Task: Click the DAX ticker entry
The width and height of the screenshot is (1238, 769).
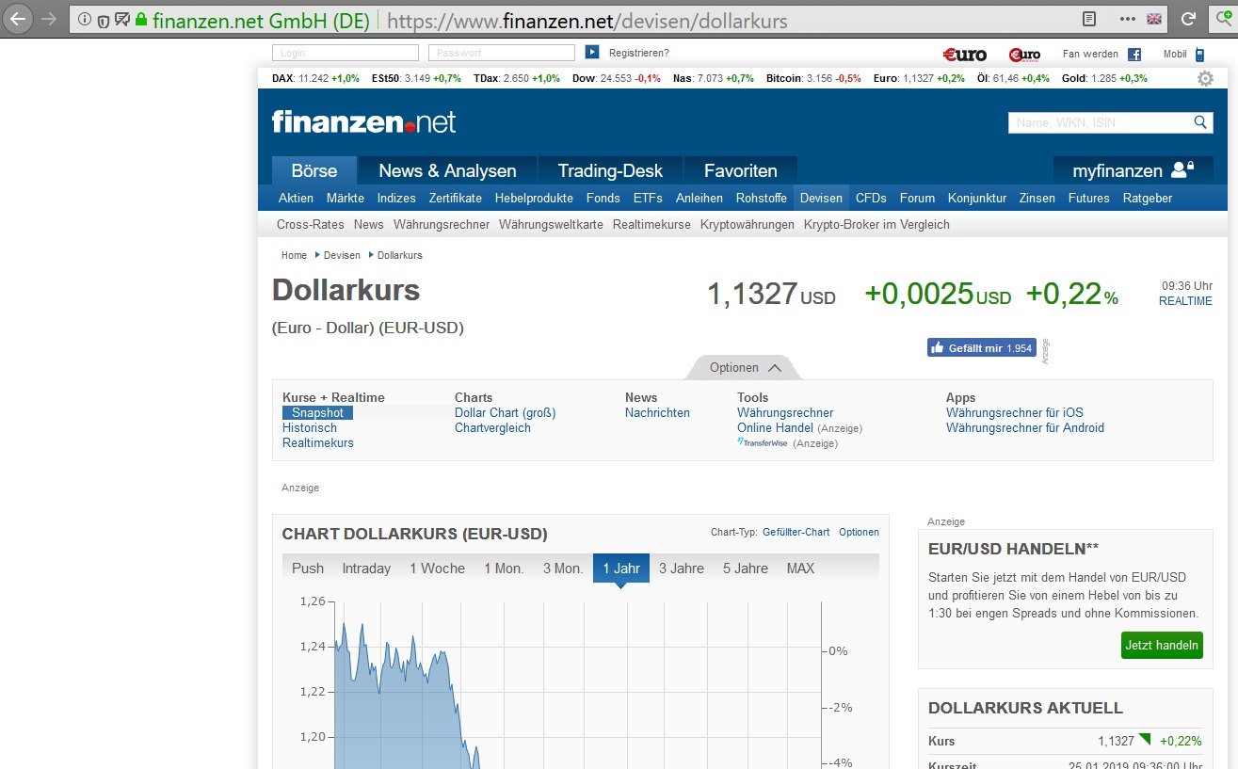Action: coord(315,78)
